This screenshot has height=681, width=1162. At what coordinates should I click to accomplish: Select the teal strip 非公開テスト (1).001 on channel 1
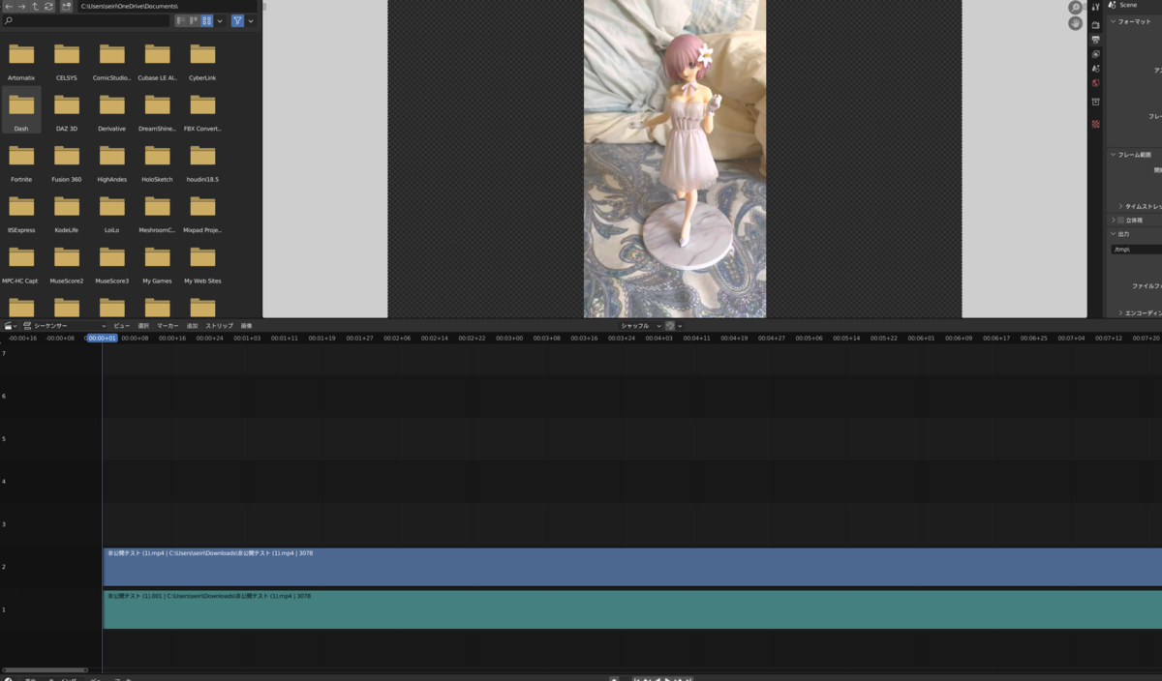coord(632,609)
